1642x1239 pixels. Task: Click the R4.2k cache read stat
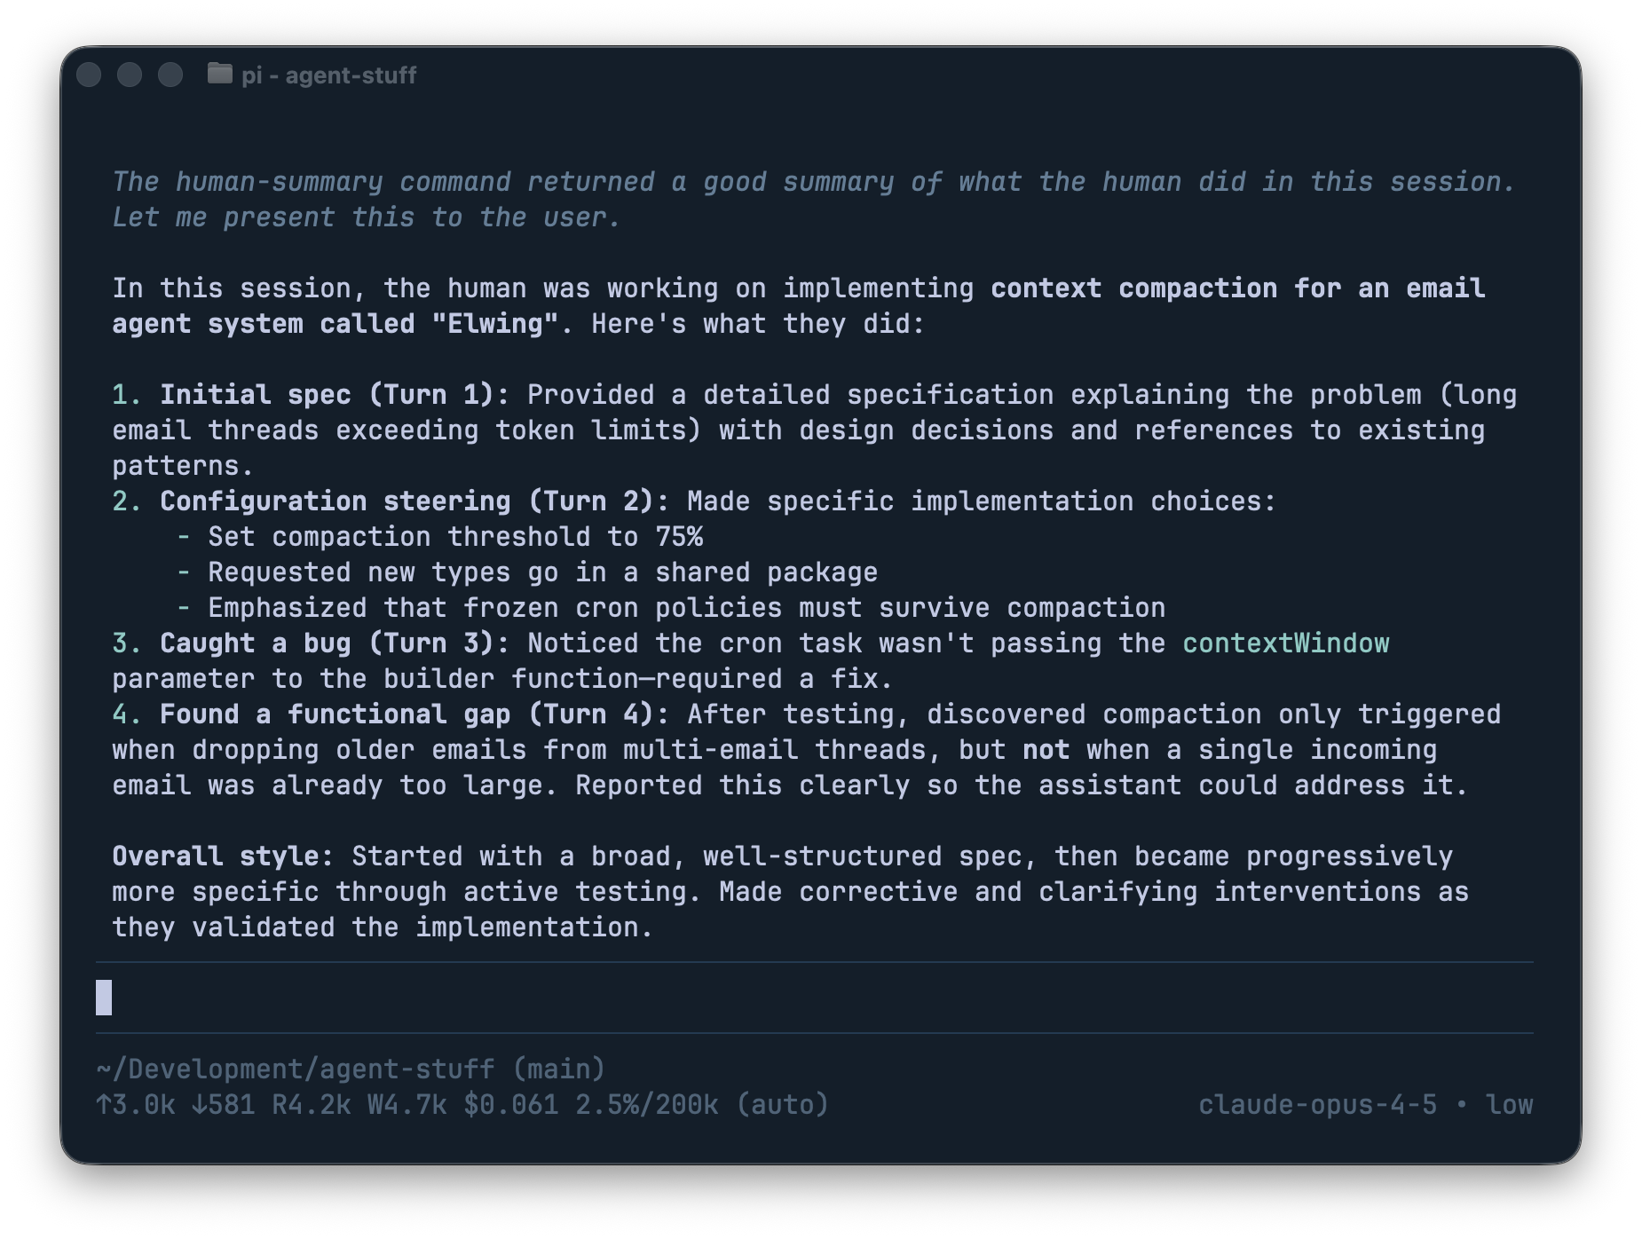click(311, 1105)
